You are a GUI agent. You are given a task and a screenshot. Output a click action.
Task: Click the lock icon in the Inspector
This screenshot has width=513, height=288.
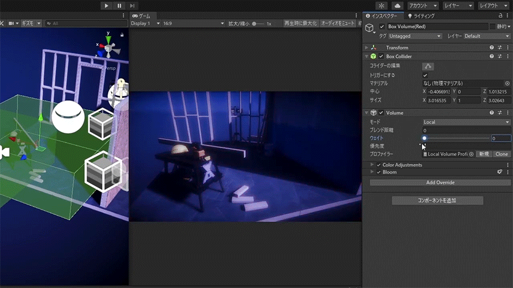500,16
